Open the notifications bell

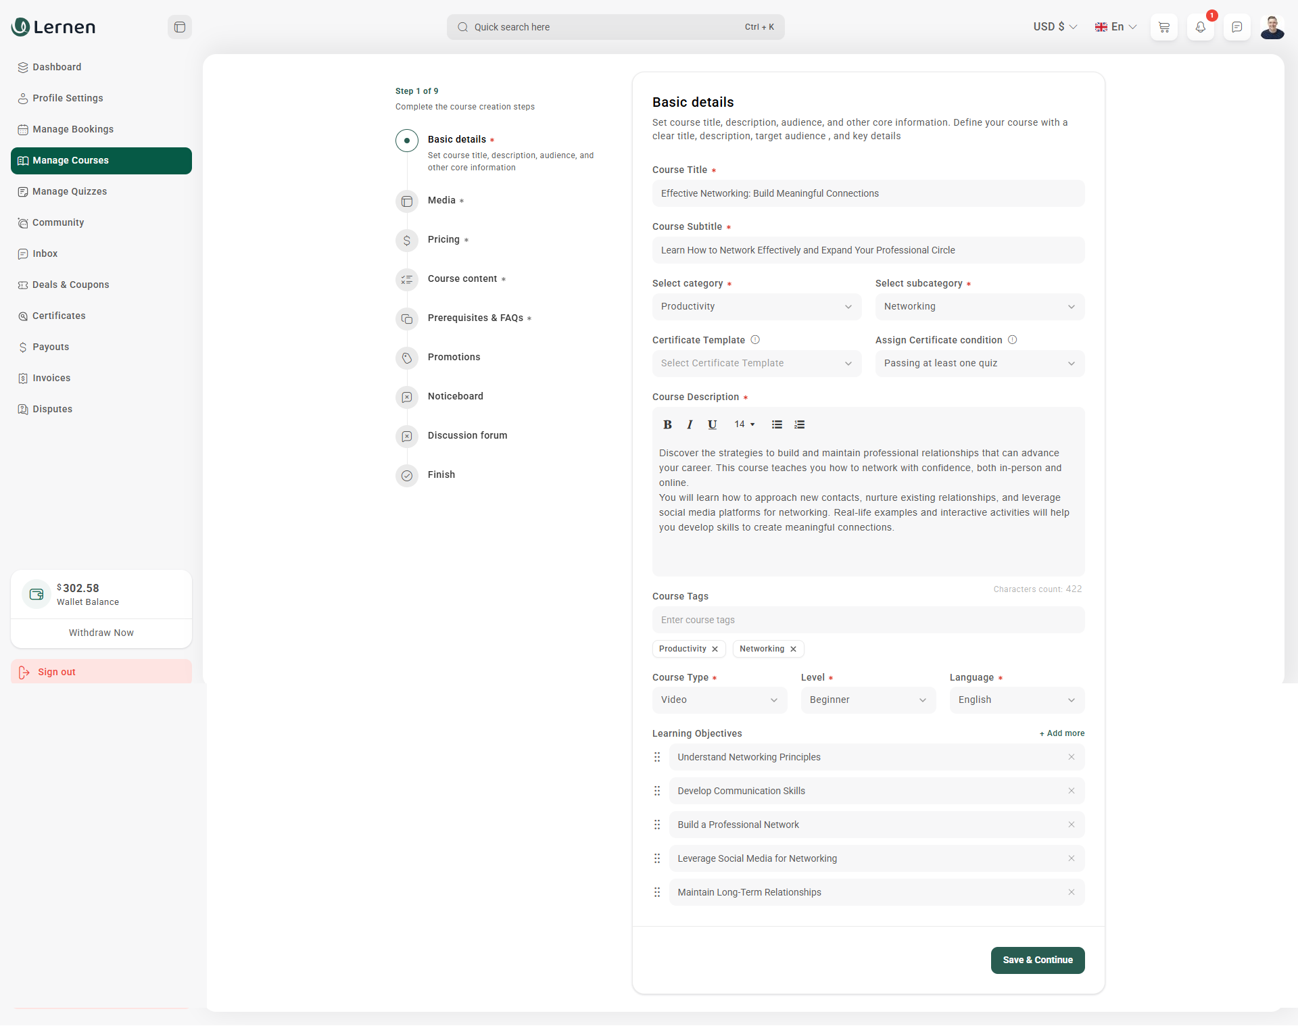click(1201, 27)
